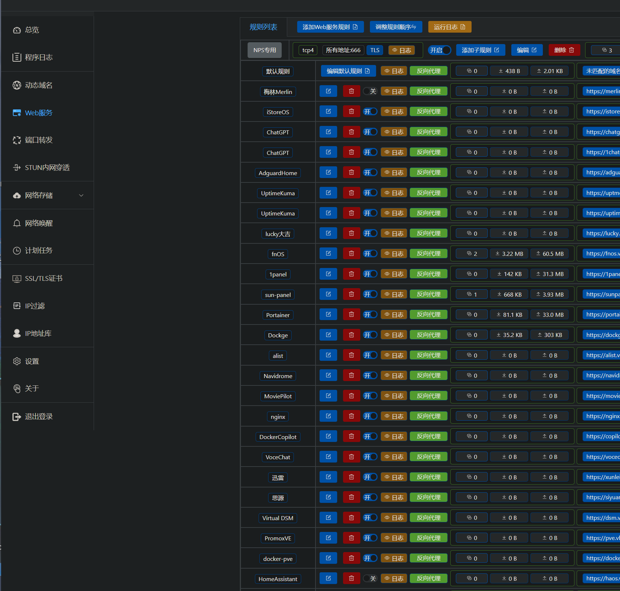Click the TLS badge
Viewport: 620px width, 591px height.
pyautogui.click(x=375, y=50)
